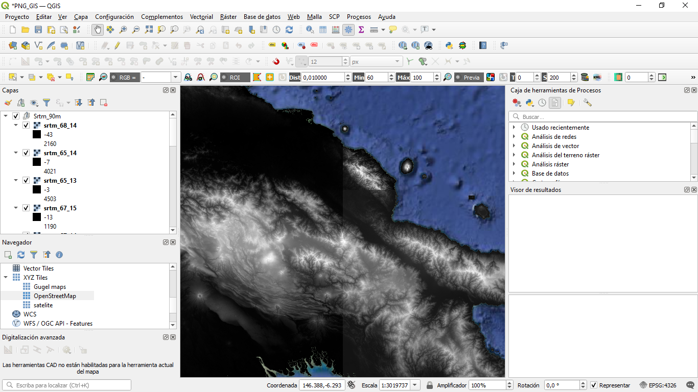This screenshot has height=392, width=698.
Task: Uncheck the srtm_68_14 layer checkbox
Action: pos(26,125)
